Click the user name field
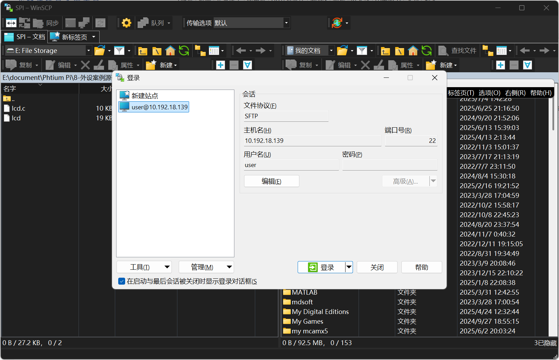The width and height of the screenshot is (559, 360). click(x=291, y=165)
